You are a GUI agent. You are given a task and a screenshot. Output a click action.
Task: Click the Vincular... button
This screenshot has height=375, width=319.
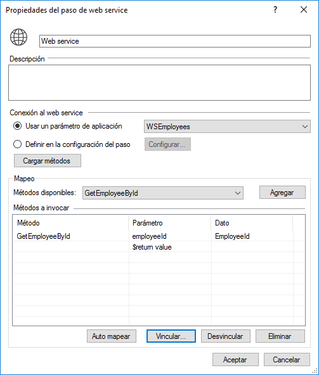(x=171, y=336)
